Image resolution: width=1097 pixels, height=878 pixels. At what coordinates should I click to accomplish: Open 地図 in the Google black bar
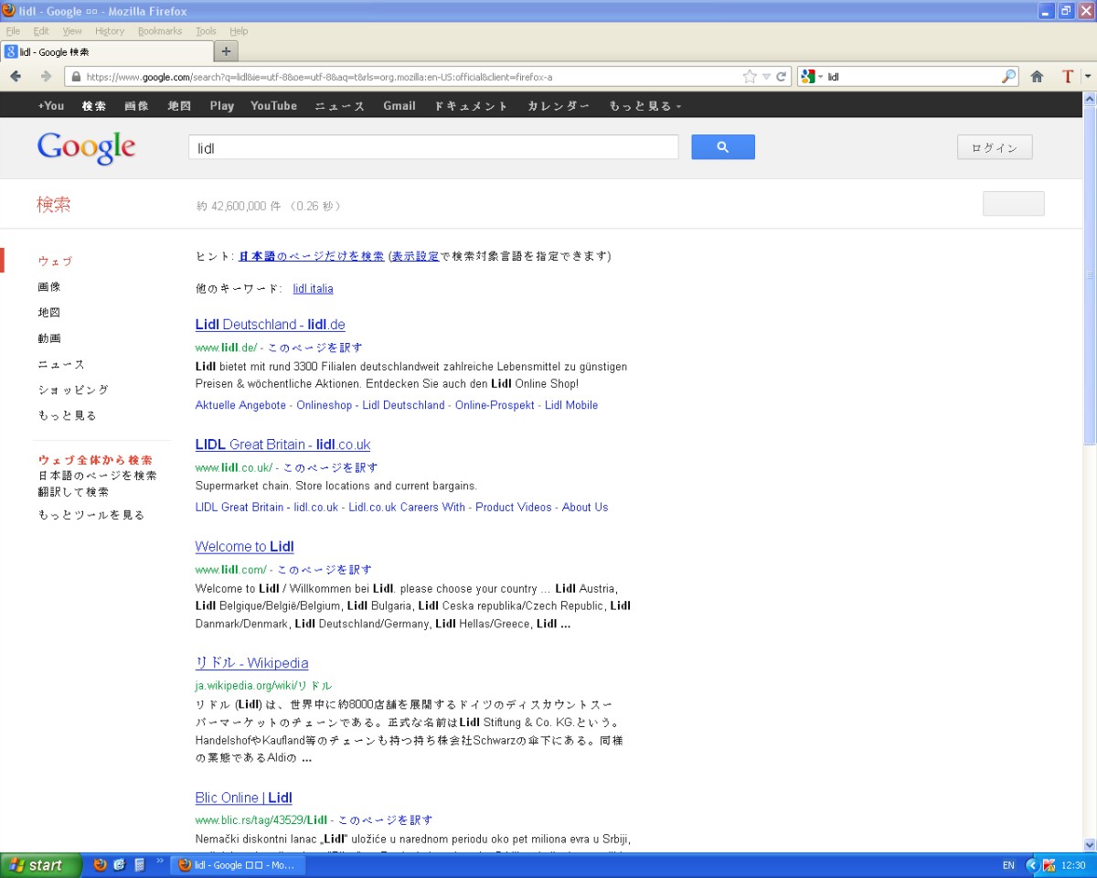point(179,106)
